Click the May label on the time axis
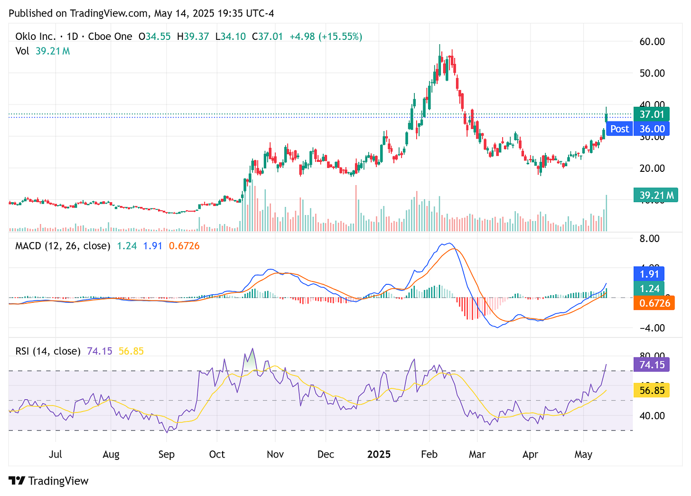691x496 pixels. 583,454
